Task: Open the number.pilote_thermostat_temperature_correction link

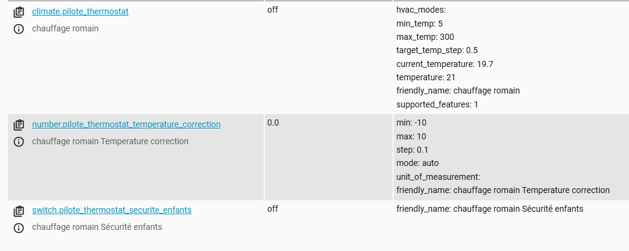Action: click(x=126, y=124)
